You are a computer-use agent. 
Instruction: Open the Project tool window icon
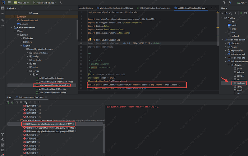[3, 8]
